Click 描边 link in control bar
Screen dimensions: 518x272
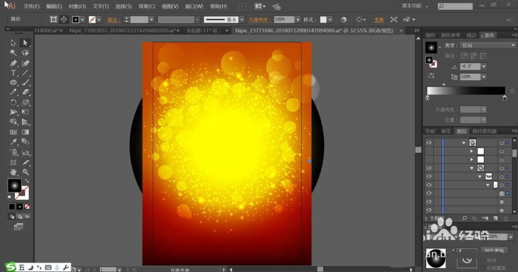113,20
